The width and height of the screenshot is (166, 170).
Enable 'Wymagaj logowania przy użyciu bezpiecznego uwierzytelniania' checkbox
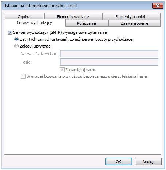point(23,76)
